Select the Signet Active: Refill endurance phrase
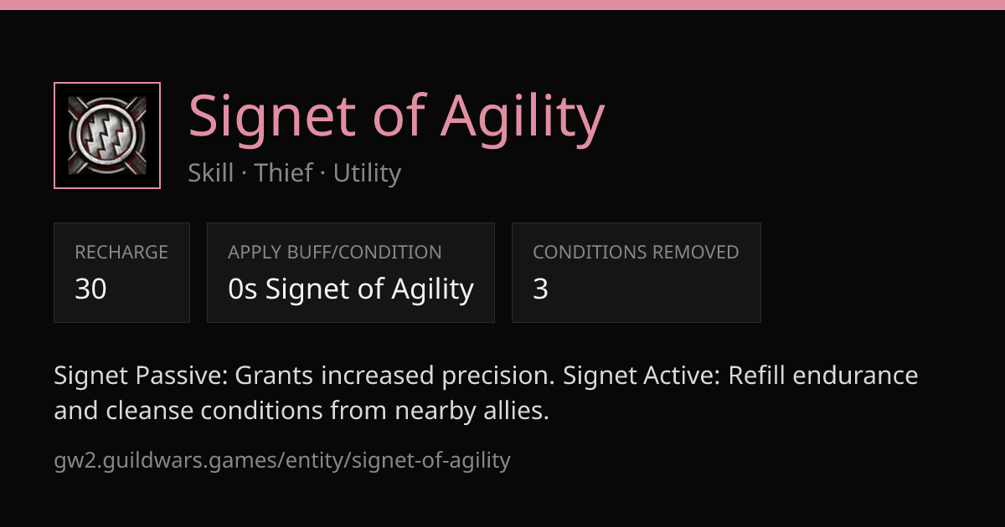Image resolution: width=1005 pixels, height=527 pixels. click(x=740, y=376)
